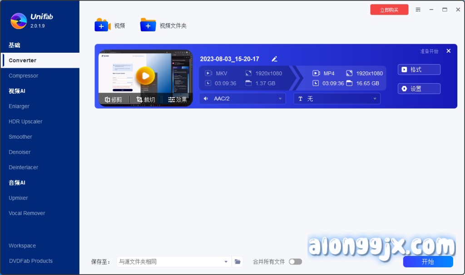Open the crop (裁切) tool
The height and width of the screenshot is (275, 465).
point(146,100)
